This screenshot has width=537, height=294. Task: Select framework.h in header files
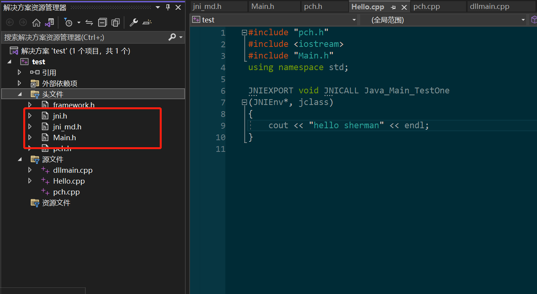pos(74,105)
